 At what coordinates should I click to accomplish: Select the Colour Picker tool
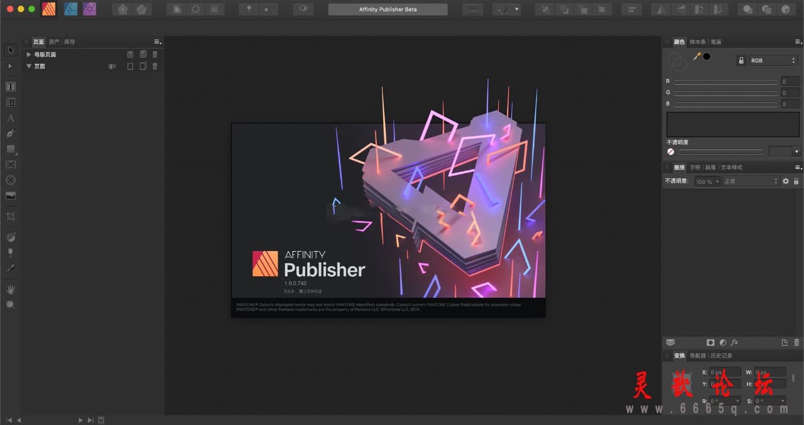(x=11, y=268)
